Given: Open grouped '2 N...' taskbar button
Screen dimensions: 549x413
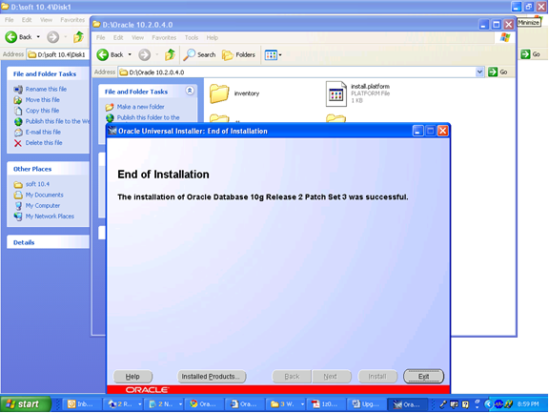Looking at the screenshot, I should pyautogui.click(x=164, y=403).
